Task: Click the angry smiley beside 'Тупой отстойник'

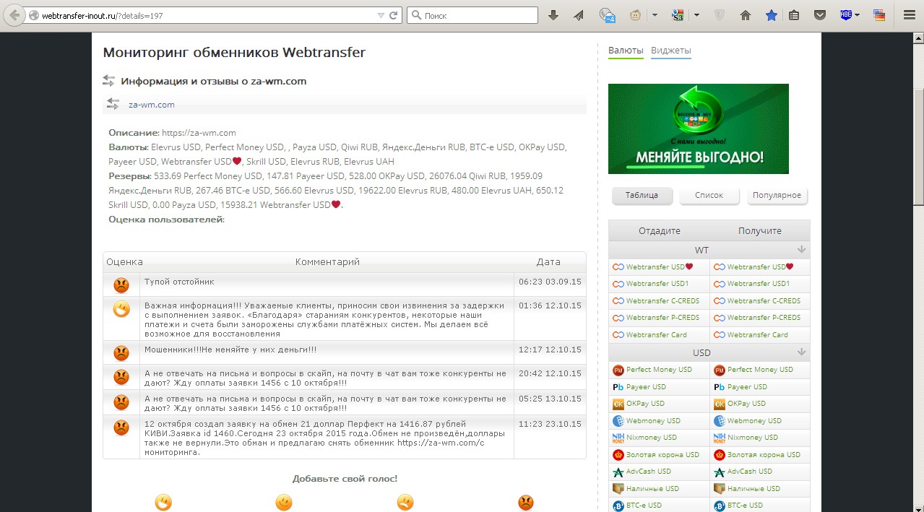Action: coord(121,285)
